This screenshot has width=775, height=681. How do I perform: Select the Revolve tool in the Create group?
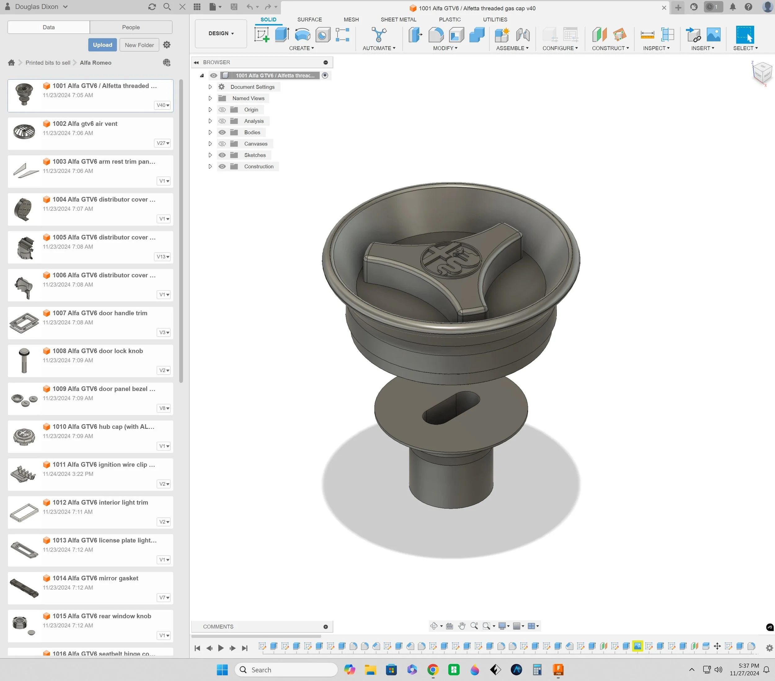click(302, 35)
